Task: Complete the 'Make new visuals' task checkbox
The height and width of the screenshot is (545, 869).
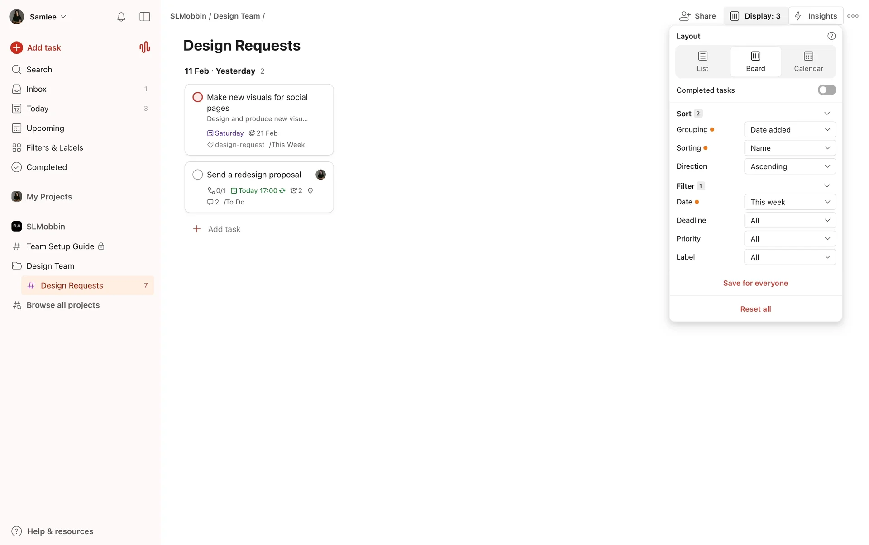Action: click(198, 97)
